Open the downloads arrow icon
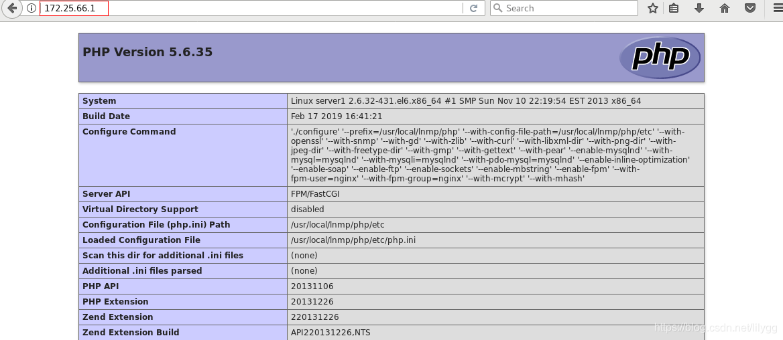The image size is (783, 340). click(699, 8)
